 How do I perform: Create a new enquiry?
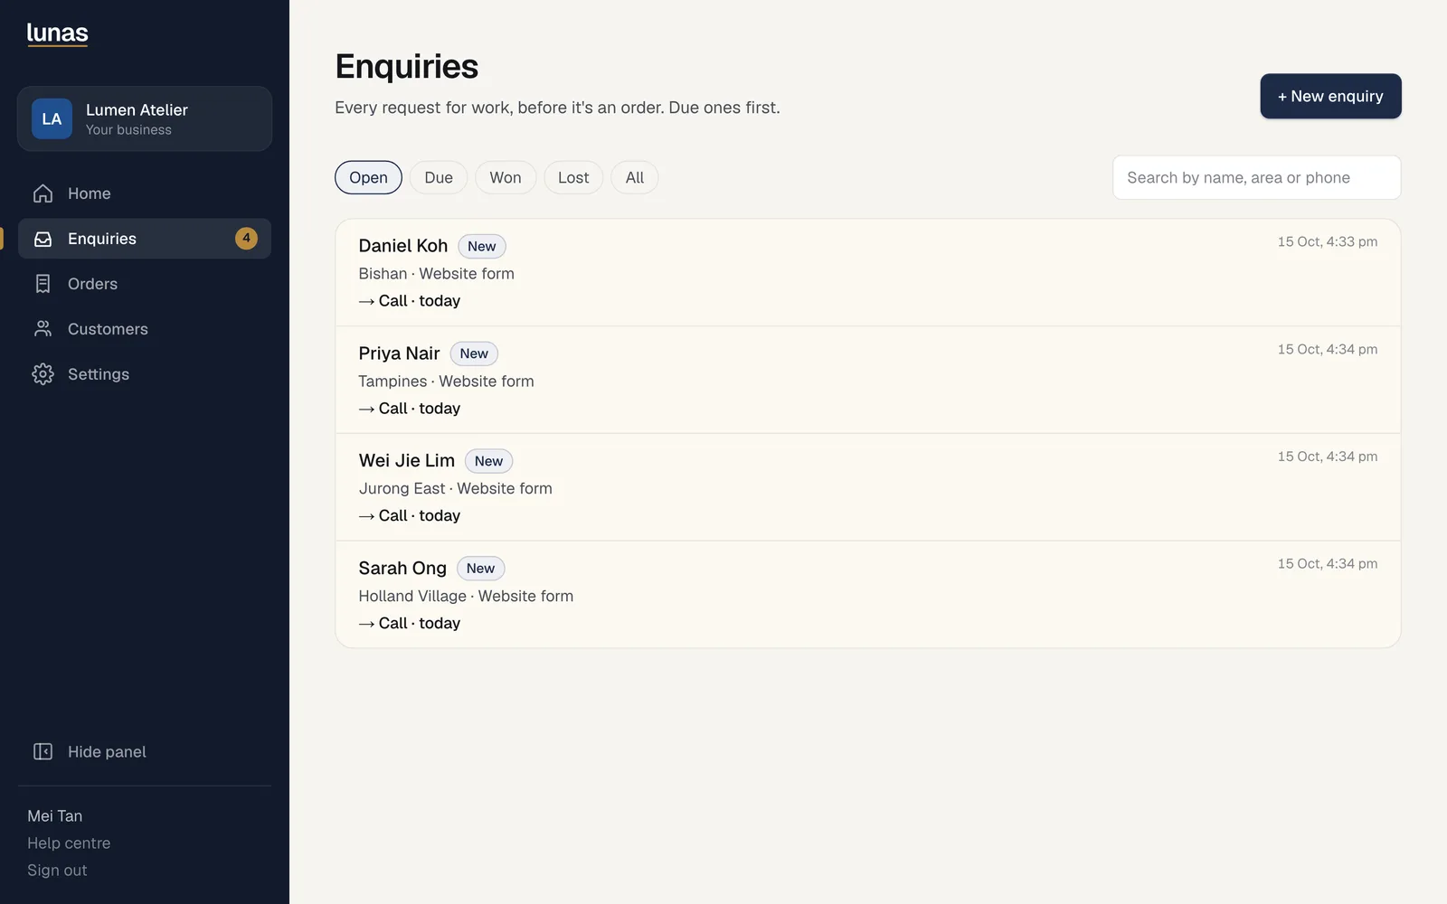(1330, 96)
